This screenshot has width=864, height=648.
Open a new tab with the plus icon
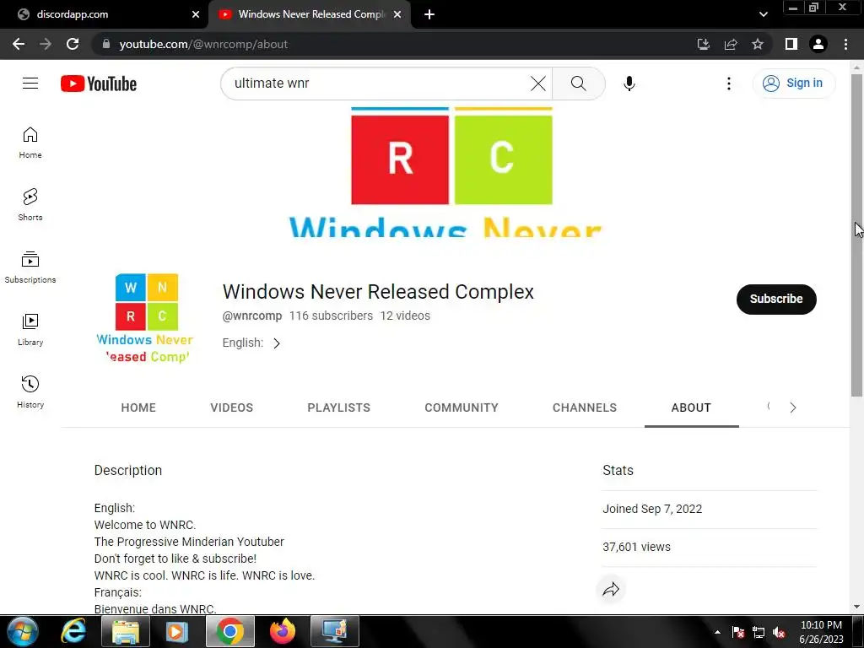(x=429, y=14)
